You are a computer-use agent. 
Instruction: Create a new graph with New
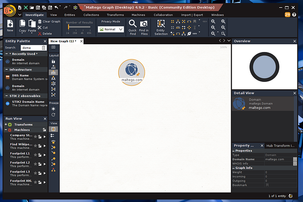[10, 26]
